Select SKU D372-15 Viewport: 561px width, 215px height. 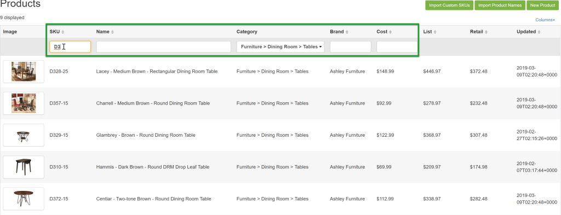[x=59, y=199]
